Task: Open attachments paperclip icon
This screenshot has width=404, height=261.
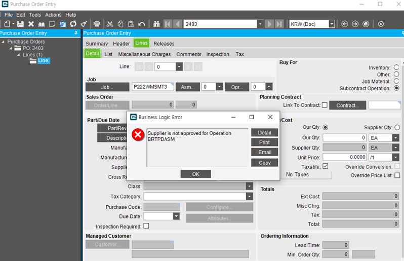Action: pyautogui.click(x=63, y=24)
